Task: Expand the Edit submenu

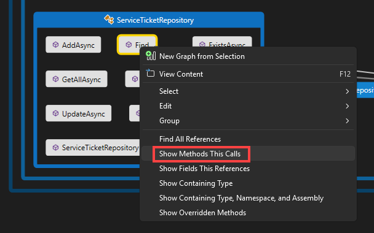Action: click(x=248, y=106)
